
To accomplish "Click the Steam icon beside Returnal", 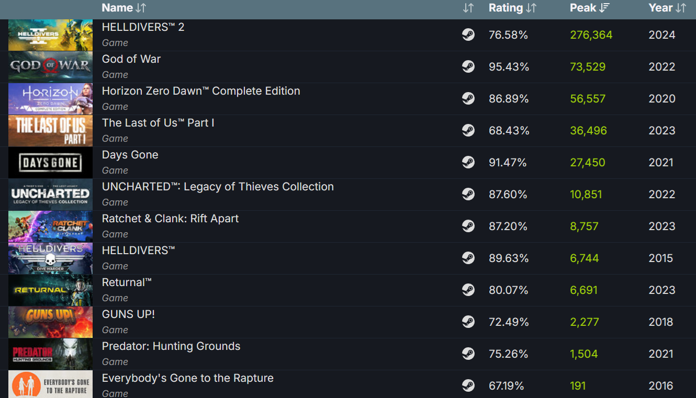I will pos(468,290).
